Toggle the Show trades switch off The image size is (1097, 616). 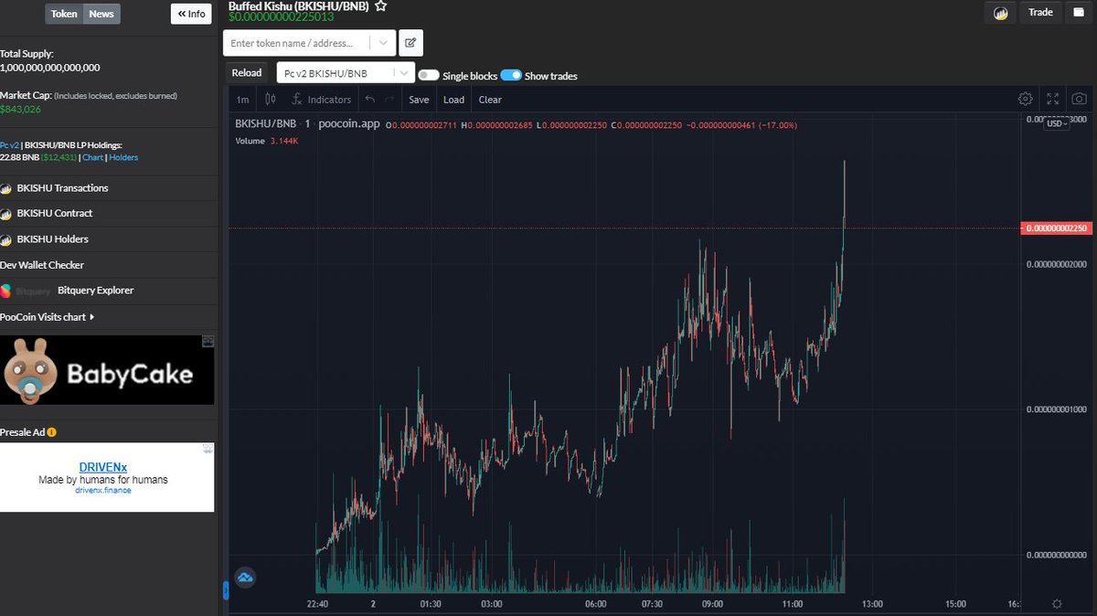point(511,76)
